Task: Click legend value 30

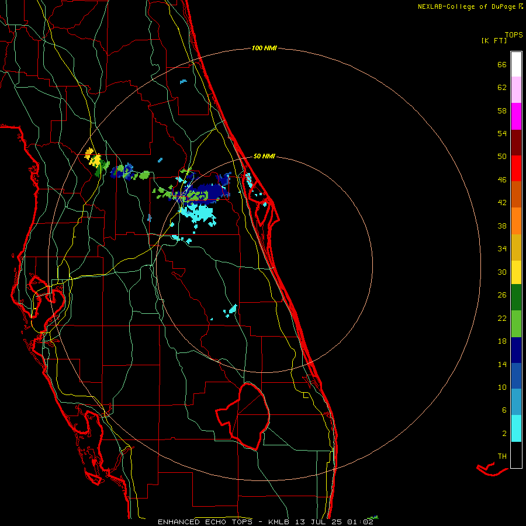Action: coord(502,272)
